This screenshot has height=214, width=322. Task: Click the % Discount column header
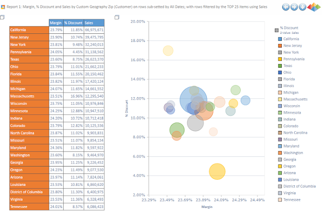click(74, 23)
